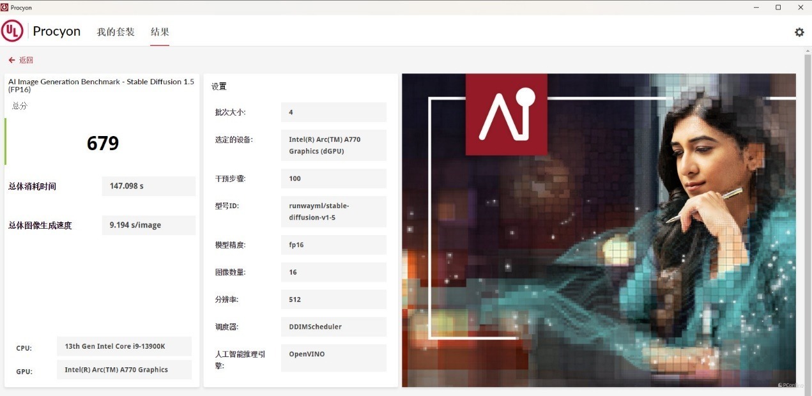The image size is (812, 396).
Task: Click the UL Procyon logo
Action: tap(12, 31)
